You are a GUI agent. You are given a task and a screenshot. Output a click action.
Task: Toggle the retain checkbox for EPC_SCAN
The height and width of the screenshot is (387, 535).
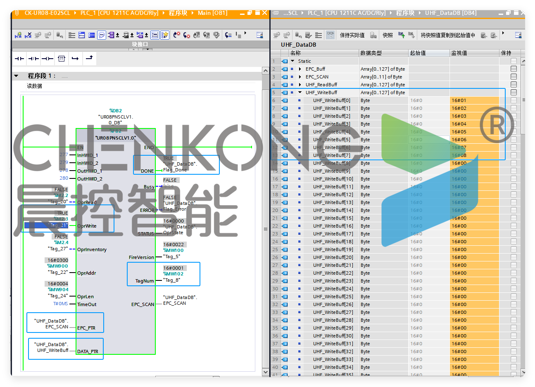pos(514,77)
